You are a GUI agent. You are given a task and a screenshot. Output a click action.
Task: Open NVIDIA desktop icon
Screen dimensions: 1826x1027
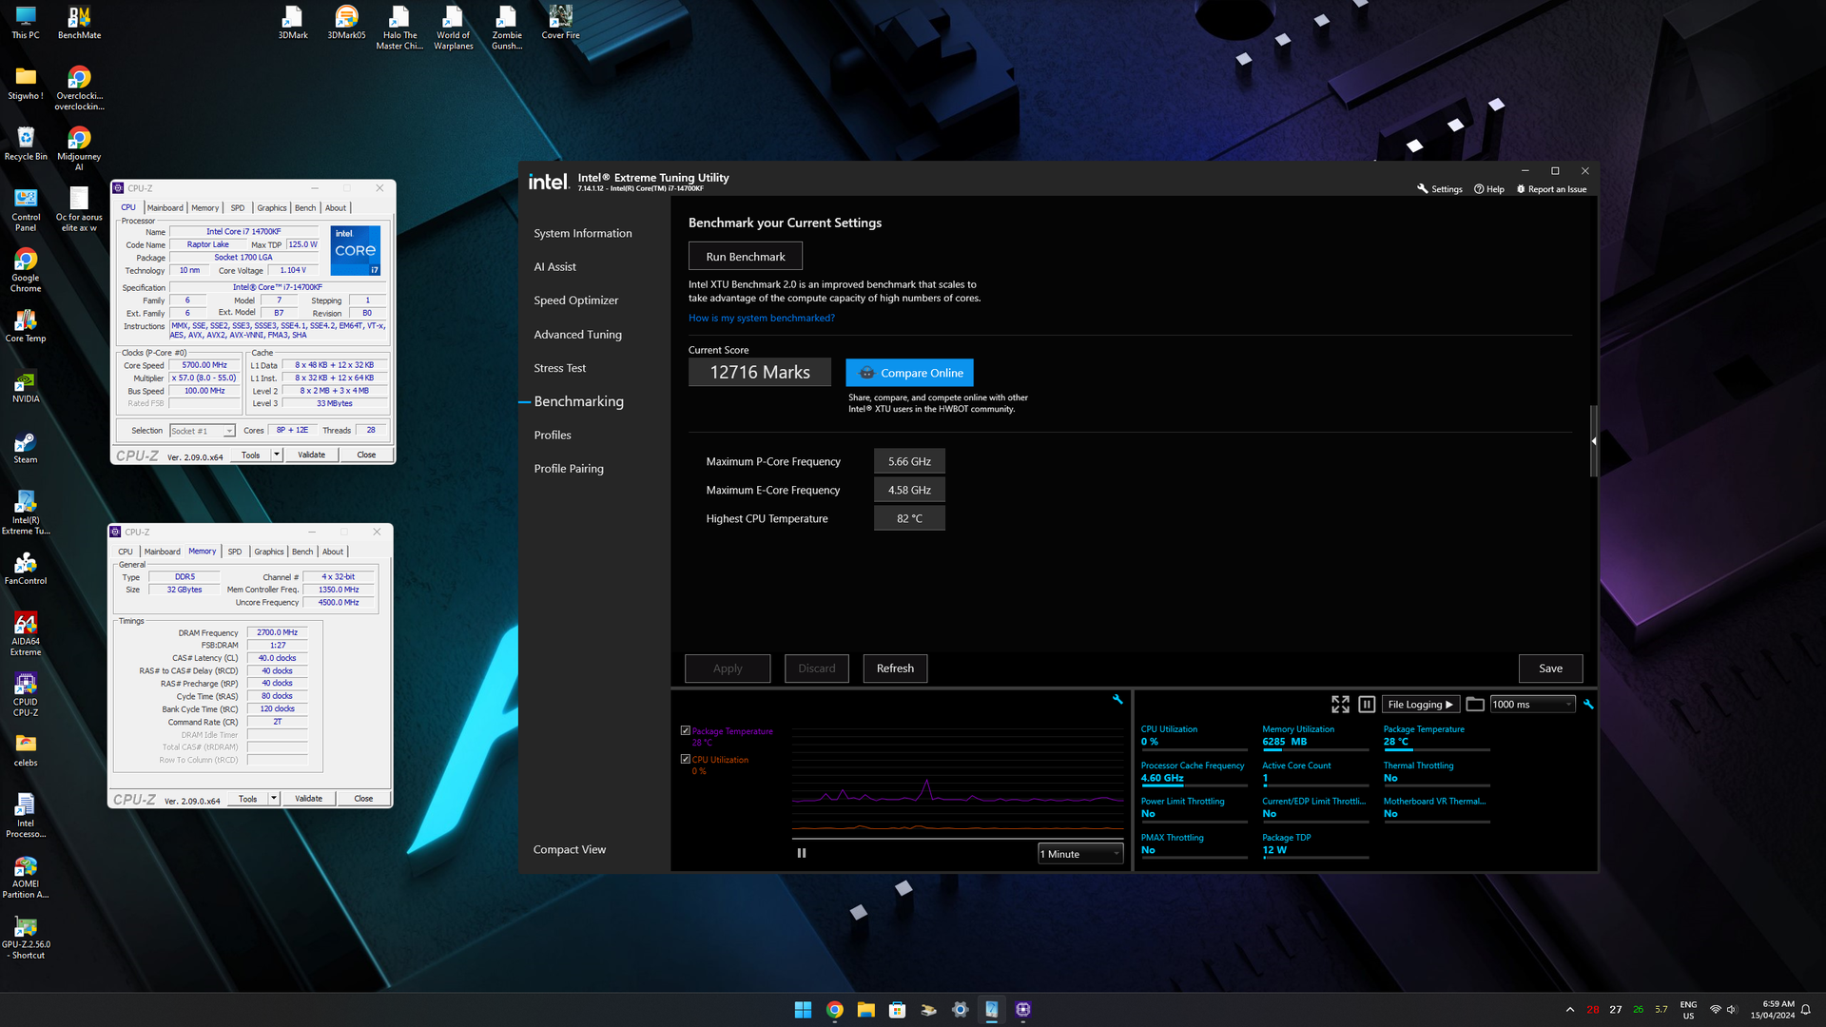[x=26, y=387]
